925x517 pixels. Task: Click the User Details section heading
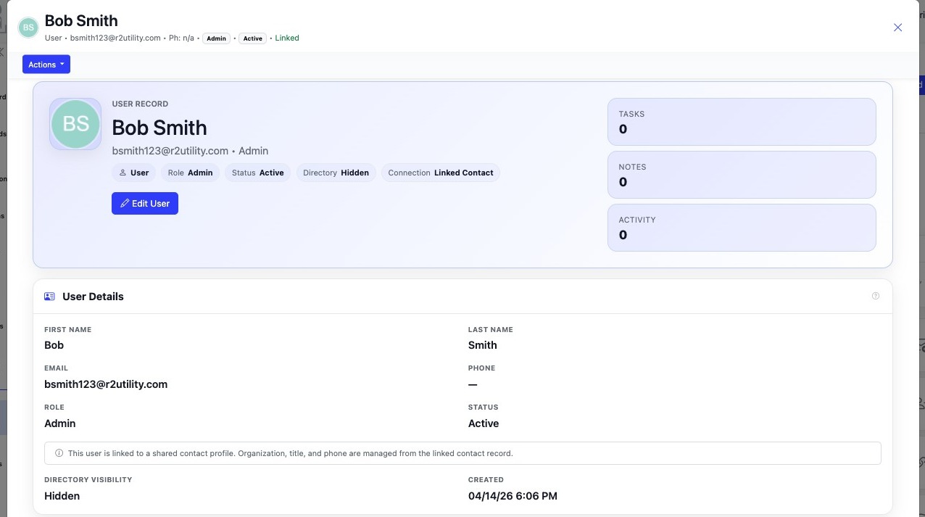coord(93,297)
